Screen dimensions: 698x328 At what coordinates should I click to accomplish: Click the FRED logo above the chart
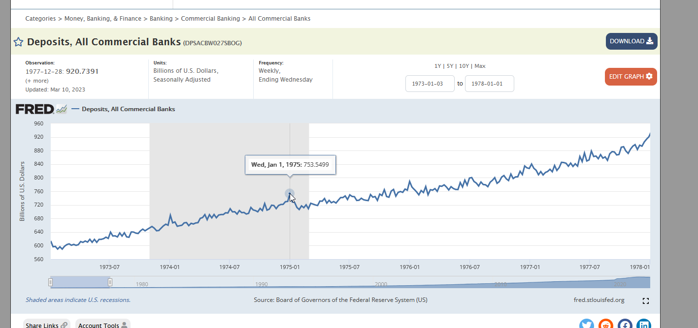[x=41, y=109]
